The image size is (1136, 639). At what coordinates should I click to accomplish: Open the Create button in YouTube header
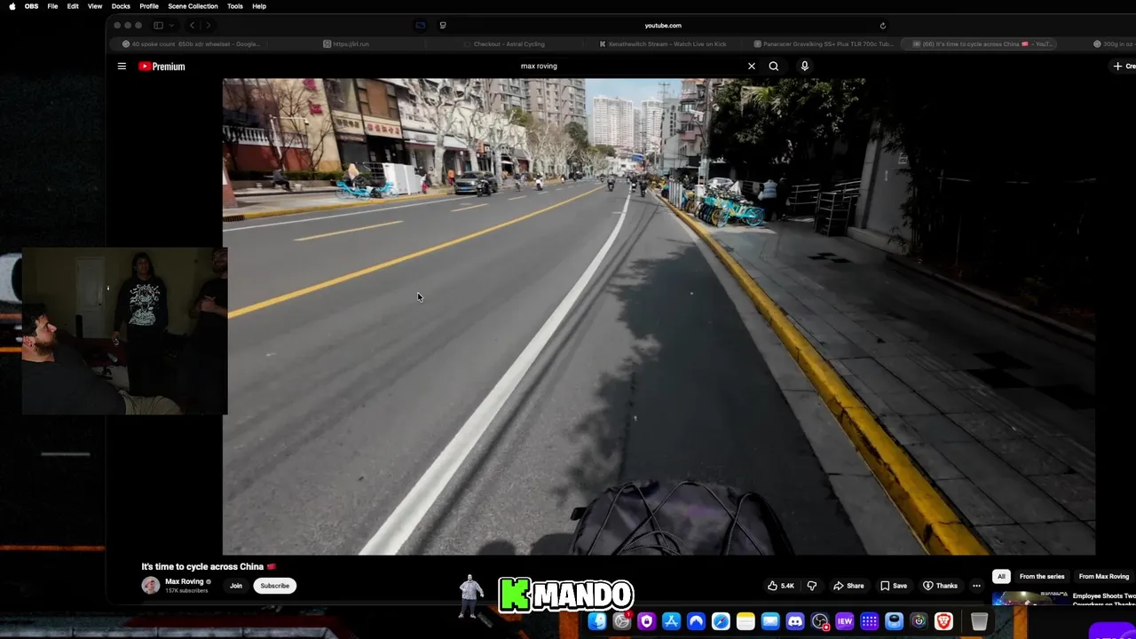1124,66
